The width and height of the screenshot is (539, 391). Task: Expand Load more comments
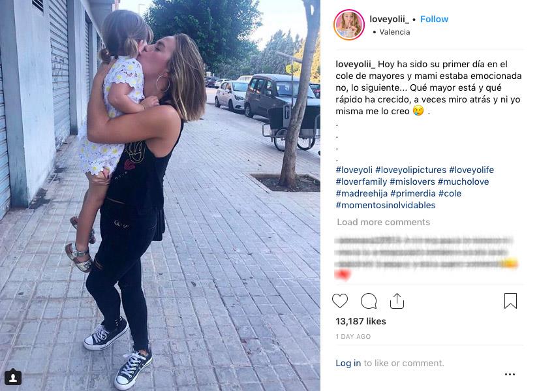point(383,222)
